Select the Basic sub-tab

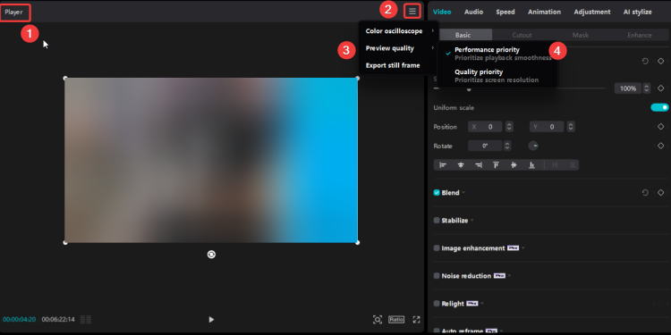463,35
